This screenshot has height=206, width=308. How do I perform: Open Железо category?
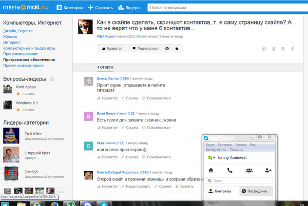[x=10, y=37]
